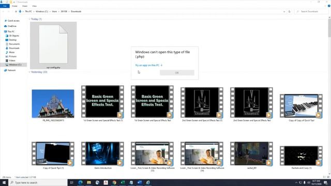
Task: Collapse the Yesterday (33) group
Action: tap(29, 72)
